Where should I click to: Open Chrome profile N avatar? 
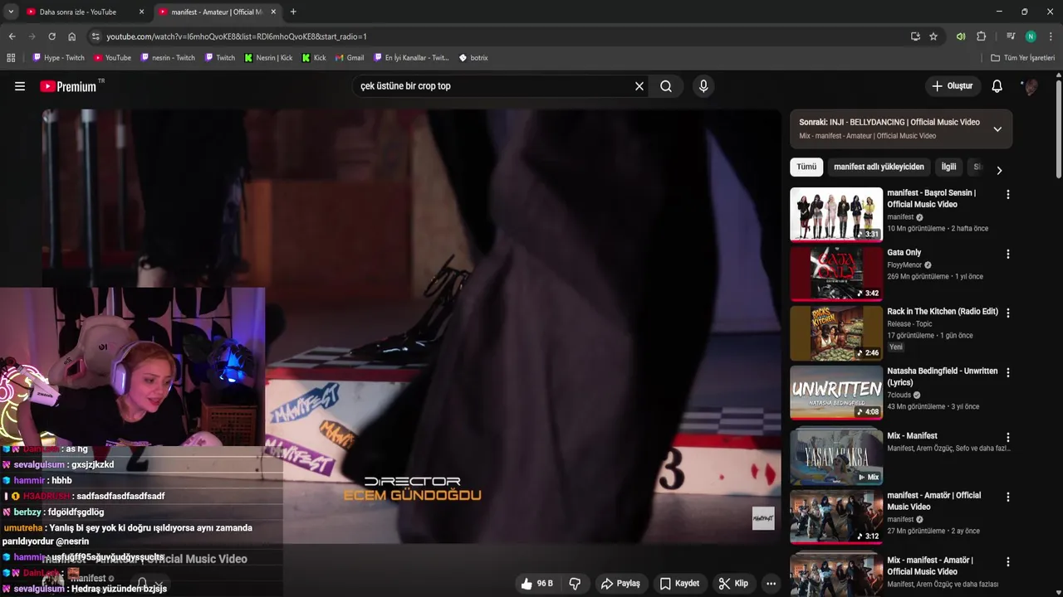pyautogui.click(x=1031, y=36)
